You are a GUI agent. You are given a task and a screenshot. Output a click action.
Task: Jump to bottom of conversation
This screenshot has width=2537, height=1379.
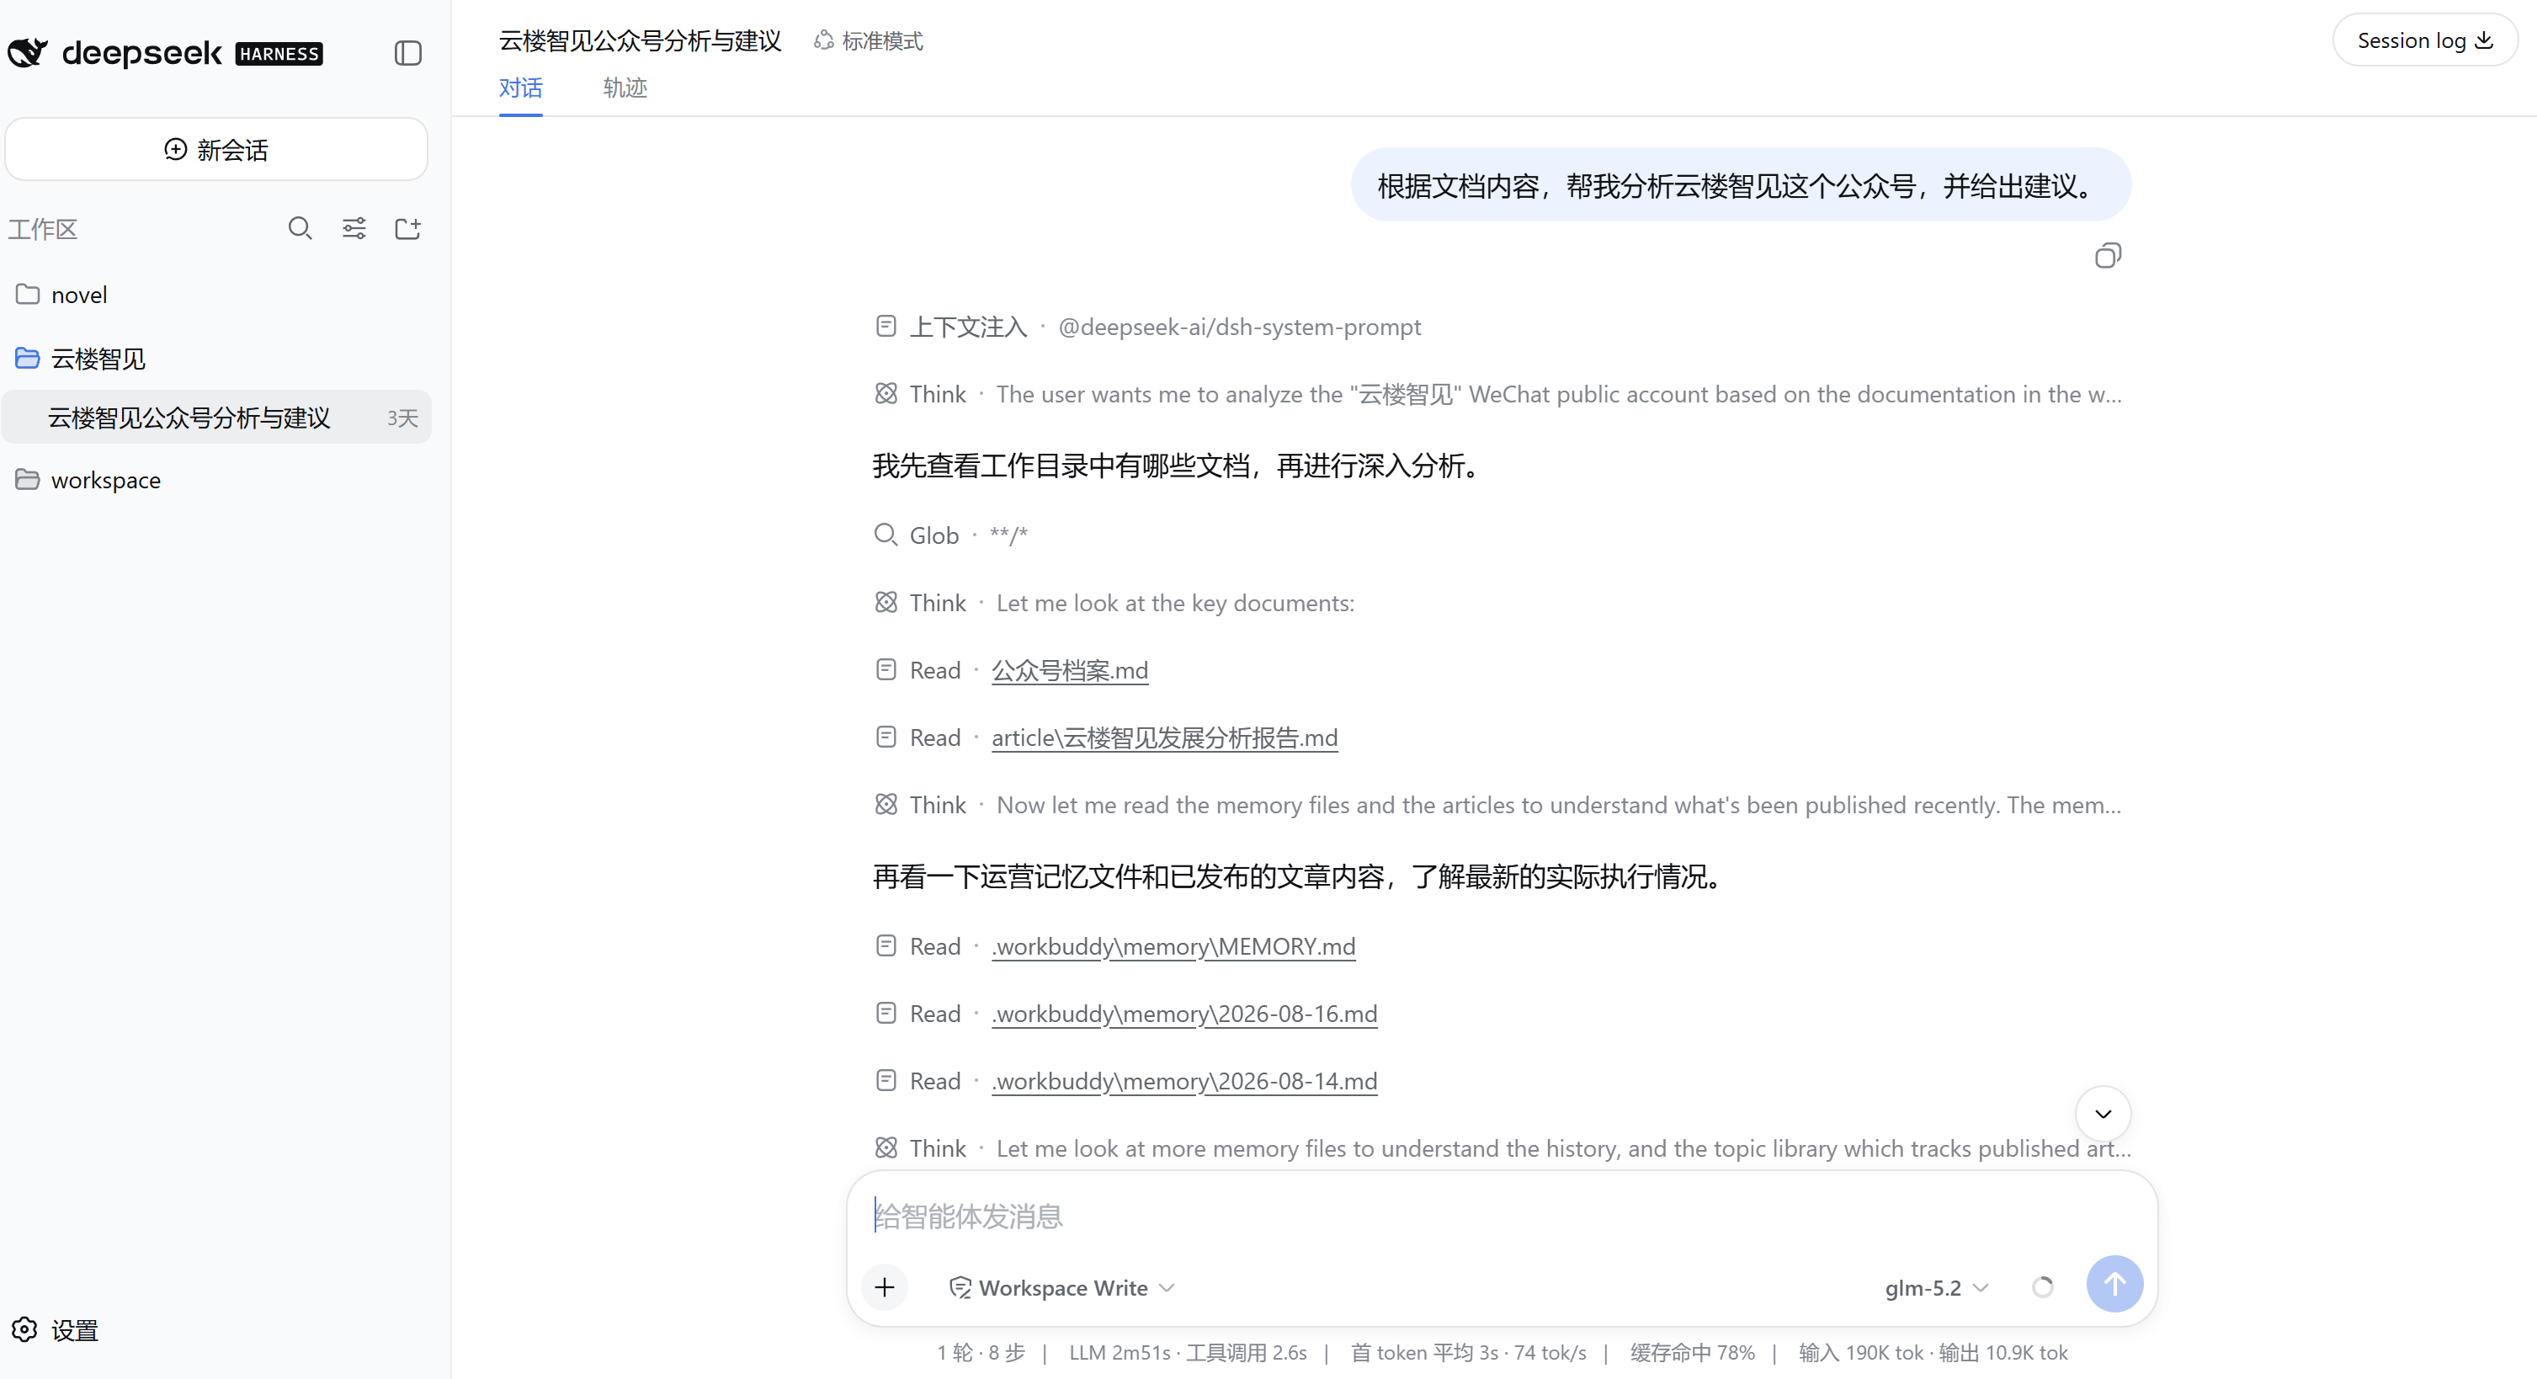point(2103,1114)
